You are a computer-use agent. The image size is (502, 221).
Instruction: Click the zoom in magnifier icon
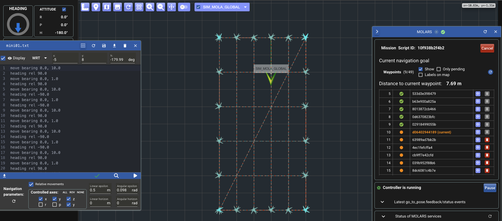click(150, 7)
